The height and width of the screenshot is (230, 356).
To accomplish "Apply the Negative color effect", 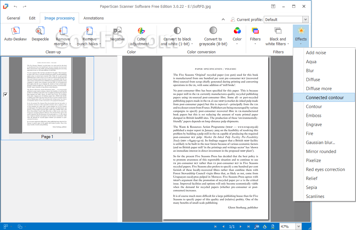I will [x=117, y=34].
